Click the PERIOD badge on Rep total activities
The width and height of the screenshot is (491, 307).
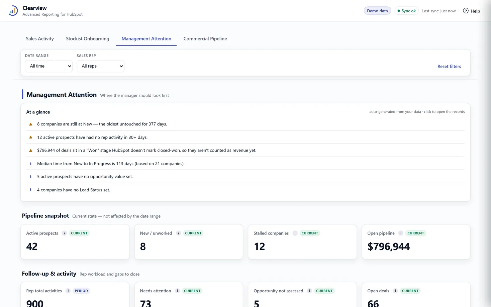[81, 291]
